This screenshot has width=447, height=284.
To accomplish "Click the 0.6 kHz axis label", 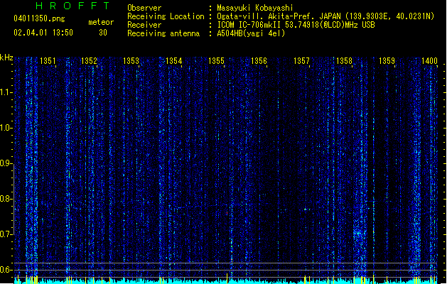I will pyautogui.click(x=6, y=270).
